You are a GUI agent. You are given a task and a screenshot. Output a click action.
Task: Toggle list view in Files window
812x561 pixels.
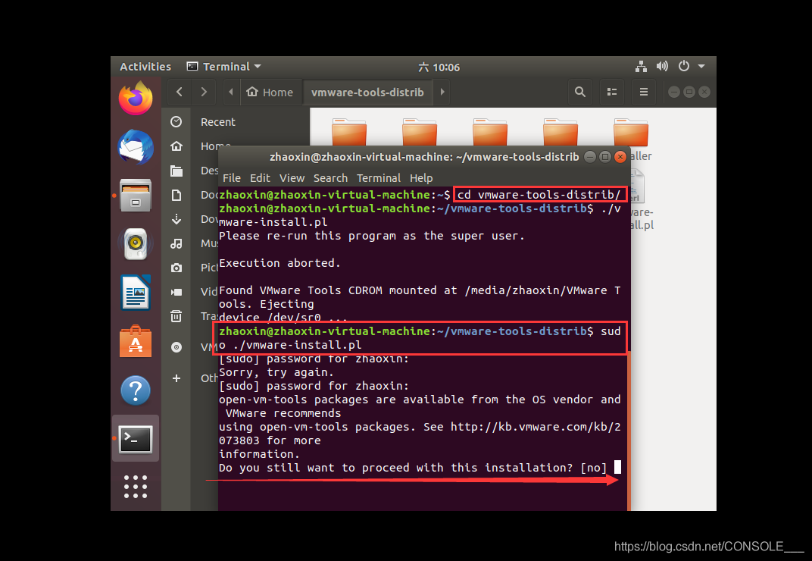click(x=611, y=92)
